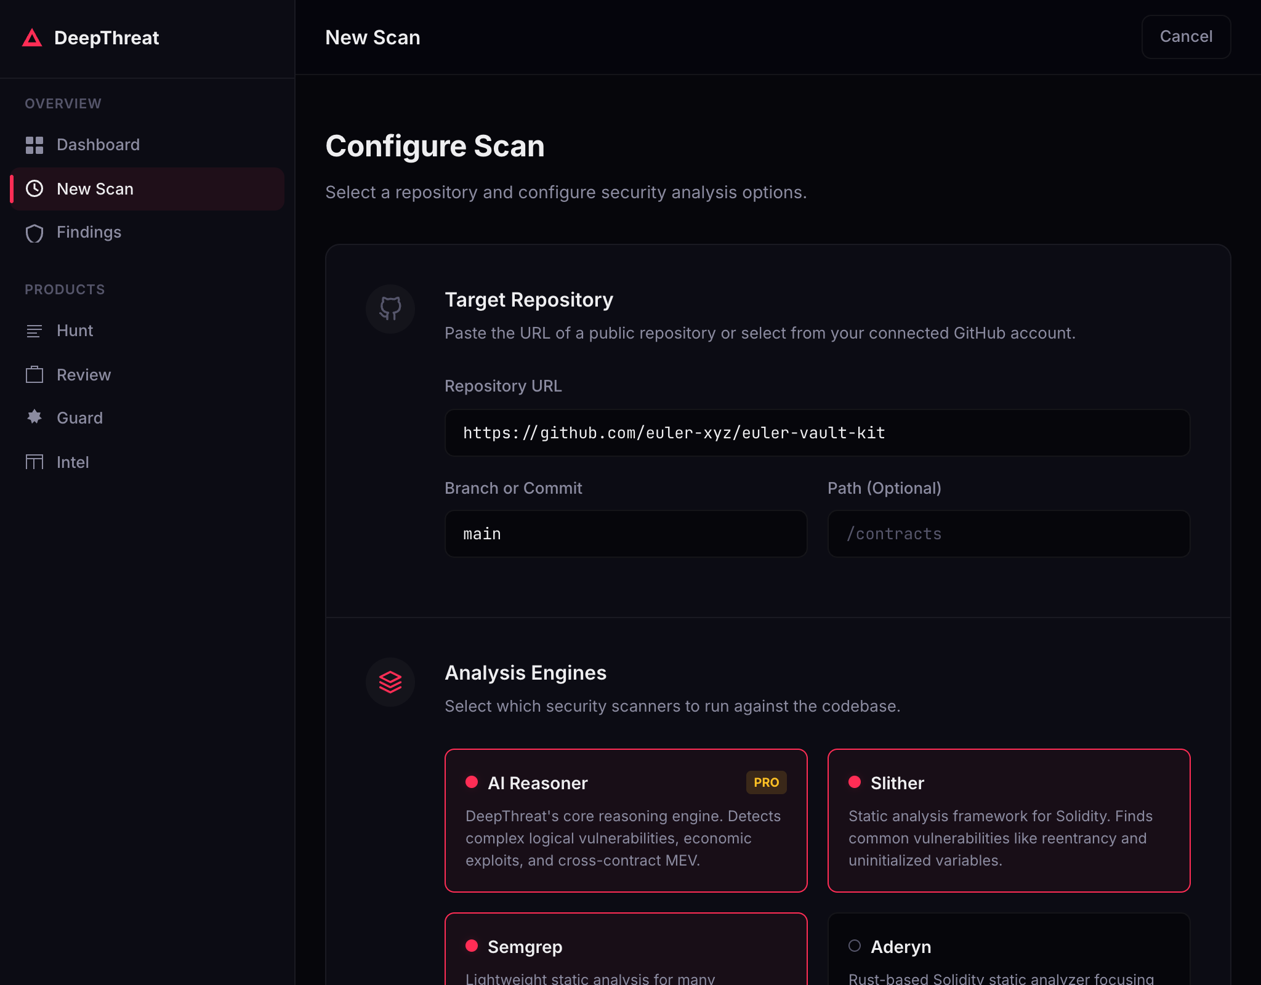
Task: Click the layers icon beside Analysis Engines
Action: click(390, 682)
